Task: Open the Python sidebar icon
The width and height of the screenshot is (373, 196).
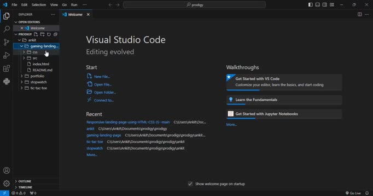Action: pos(7,82)
